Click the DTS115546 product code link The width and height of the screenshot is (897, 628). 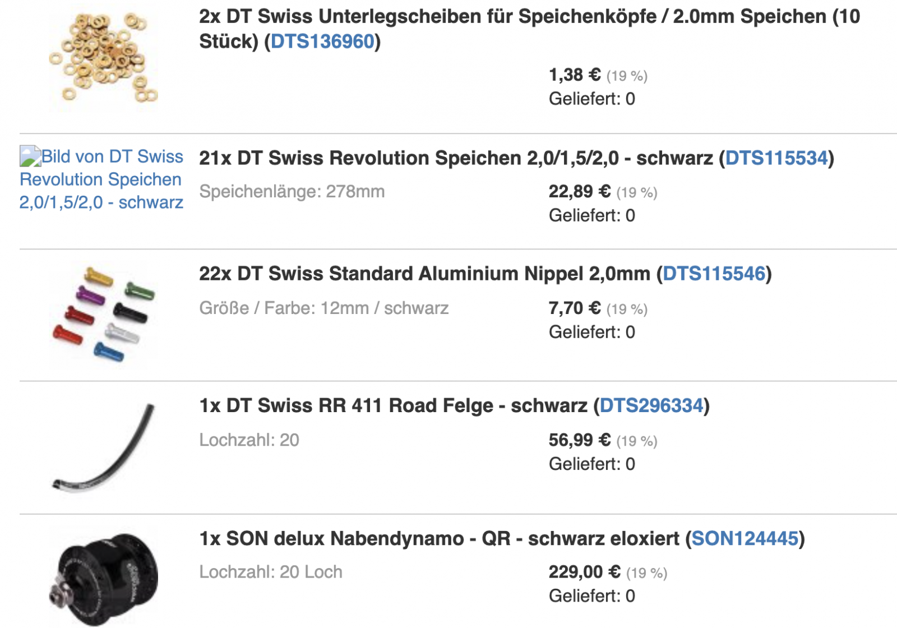click(x=714, y=274)
